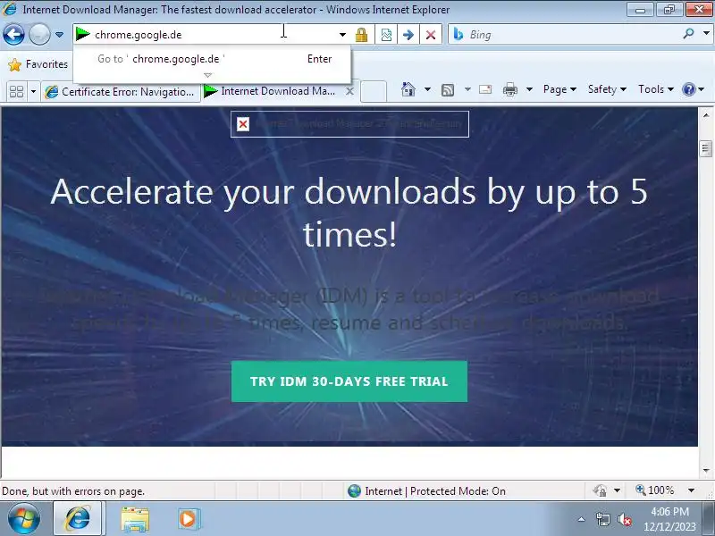Viewport: 715px width, 536px height.
Task: Select 'Go to chrome.google.de' suggestion
Action: 212,59
